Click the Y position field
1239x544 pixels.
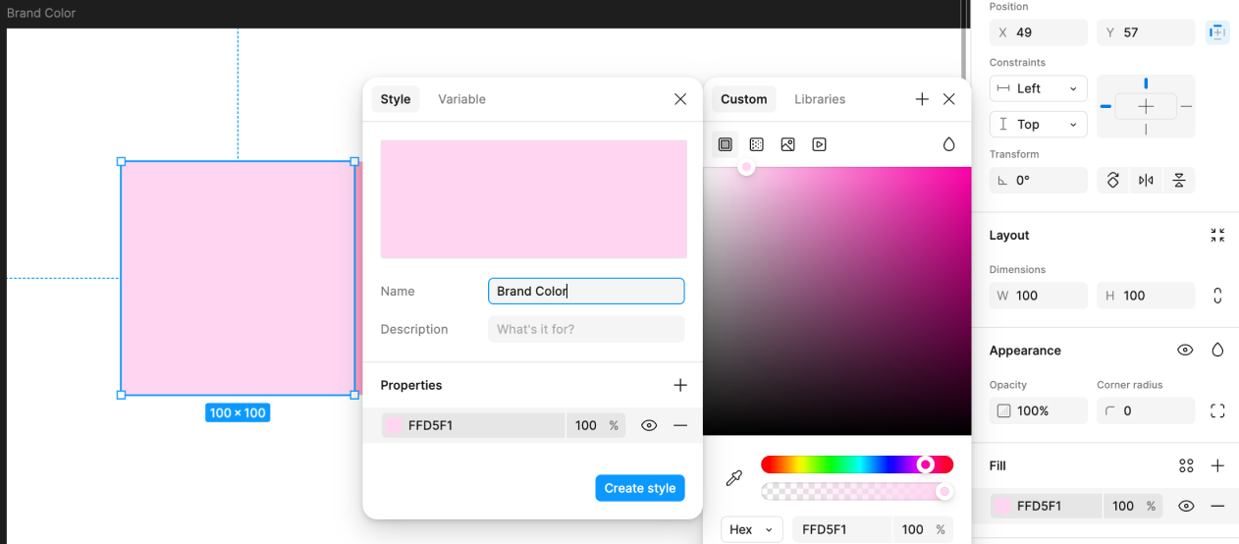click(1146, 32)
